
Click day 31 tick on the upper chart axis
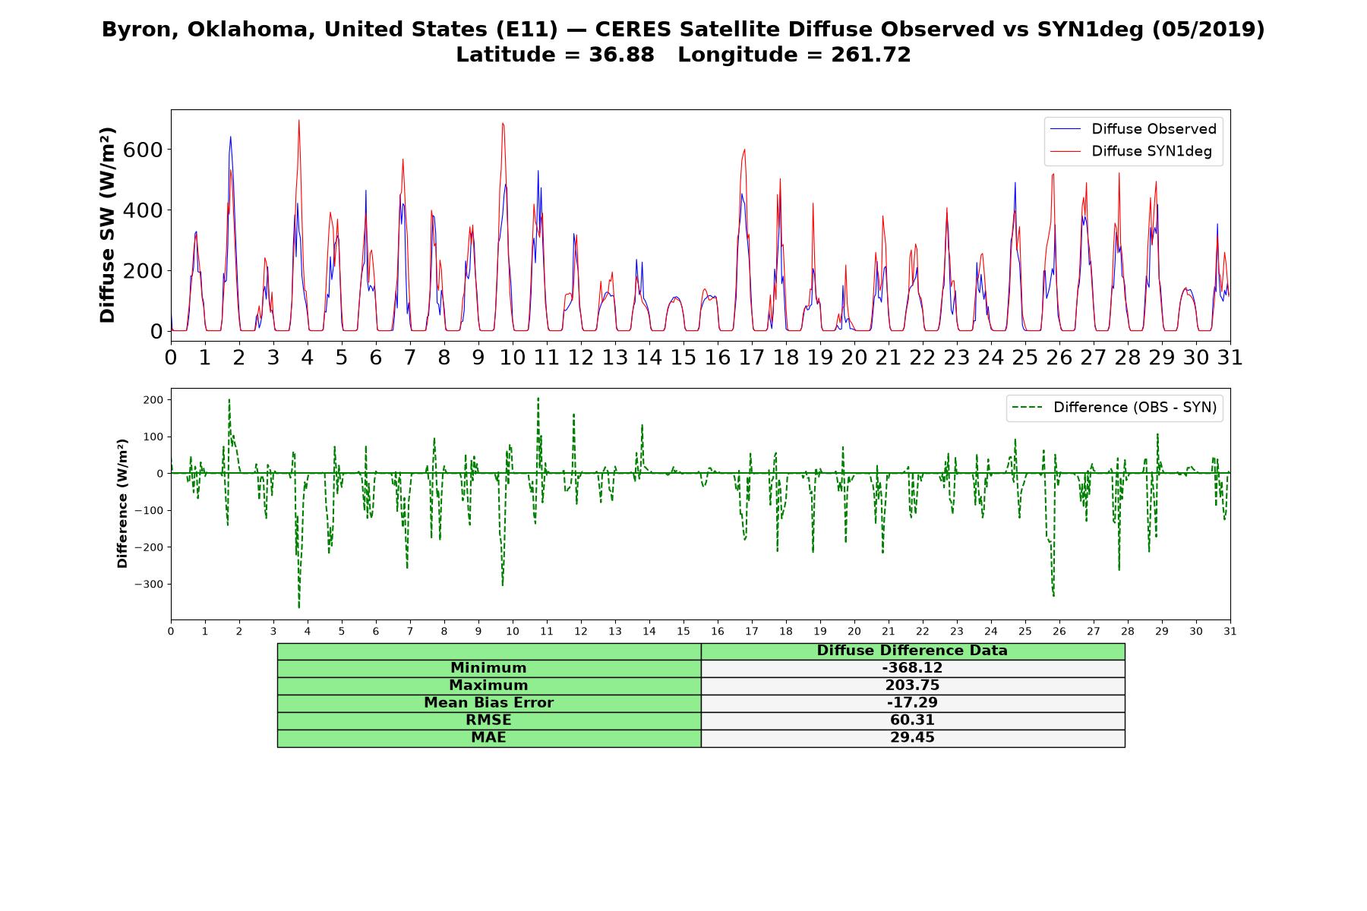pyautogui.click(x=1230, y=357)
